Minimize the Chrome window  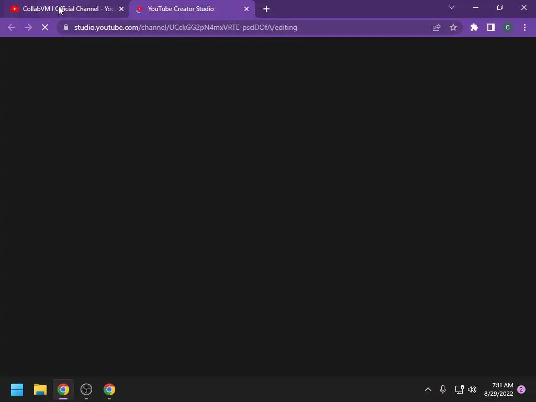(476, 7)
